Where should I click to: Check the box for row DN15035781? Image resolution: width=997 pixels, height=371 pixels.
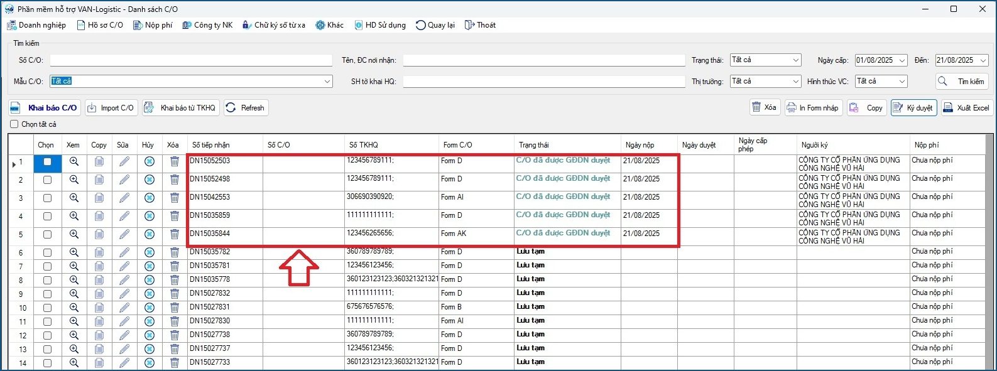[x=47, y=267]
